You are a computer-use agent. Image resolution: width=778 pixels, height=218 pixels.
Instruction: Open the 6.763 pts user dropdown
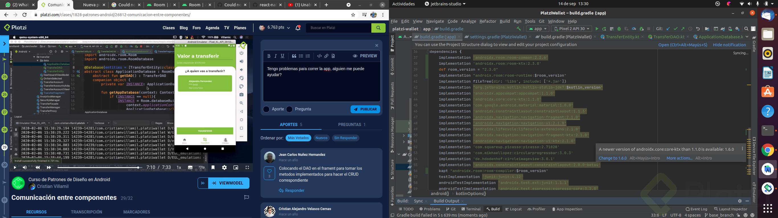click(275, 28)
